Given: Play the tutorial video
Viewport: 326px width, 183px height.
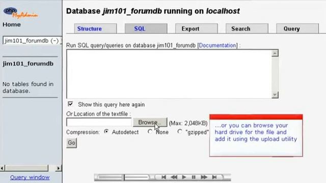Looking at the screenshot, I should 184,177.
